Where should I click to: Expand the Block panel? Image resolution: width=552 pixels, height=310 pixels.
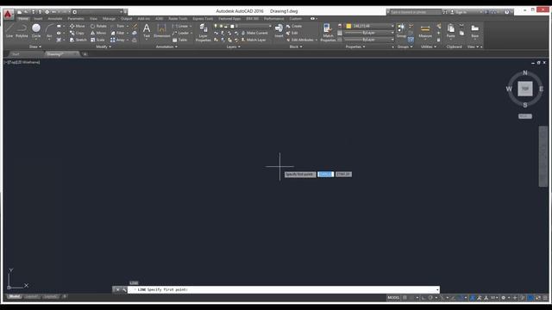pos(295,46)
